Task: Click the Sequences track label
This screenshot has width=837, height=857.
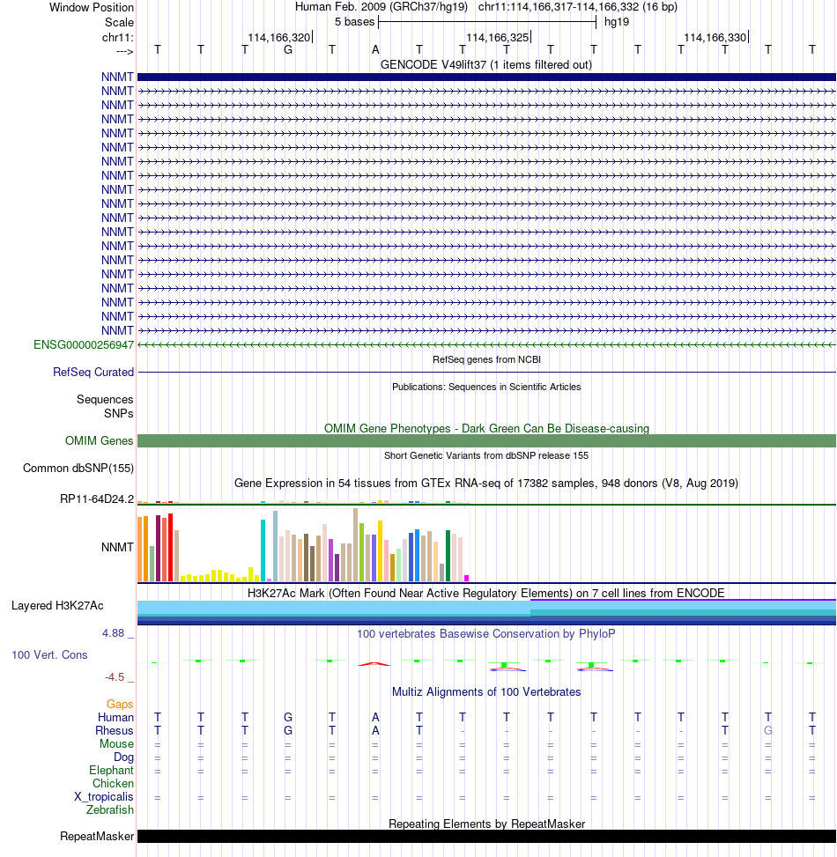Action: point(105,400)
